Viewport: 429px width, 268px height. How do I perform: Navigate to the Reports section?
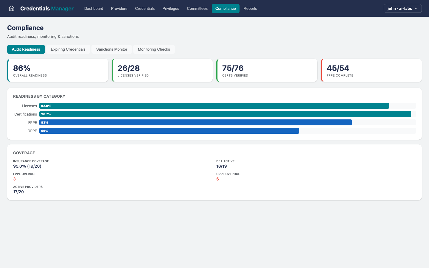click(250, 8)
